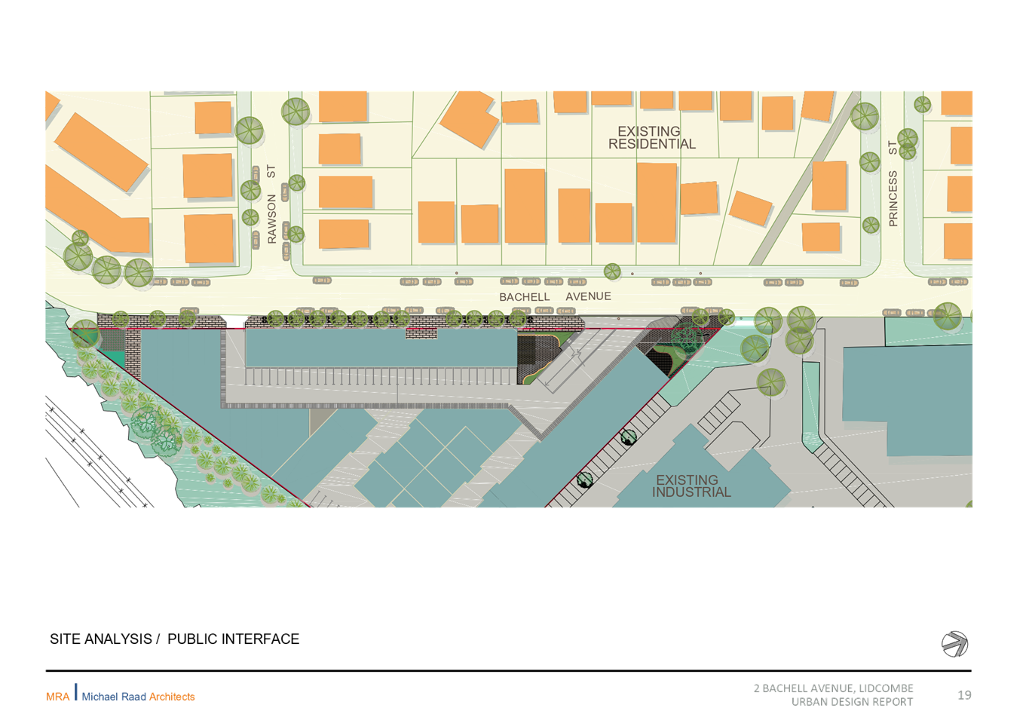Click the EXISTING RESIDENTIAL label
The width and height of the screenshot is (1029, 714).
click(x=651, y=137)
